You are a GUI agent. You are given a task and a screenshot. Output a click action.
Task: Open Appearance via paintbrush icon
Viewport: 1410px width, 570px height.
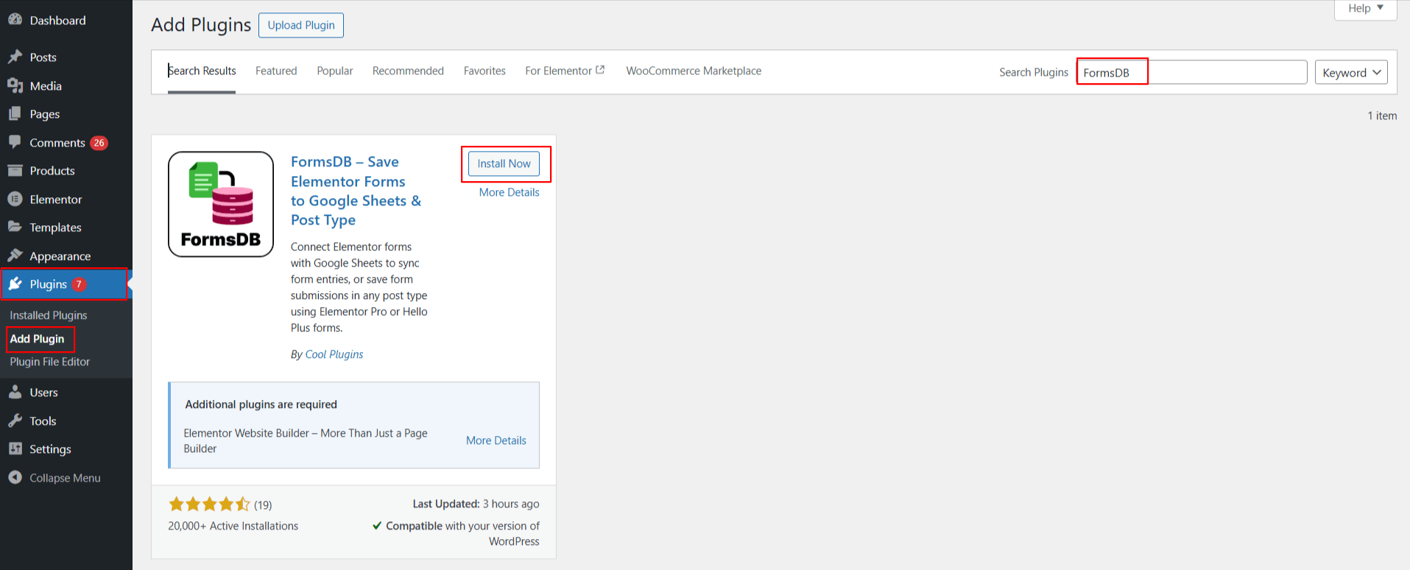(x=15, y=256)
